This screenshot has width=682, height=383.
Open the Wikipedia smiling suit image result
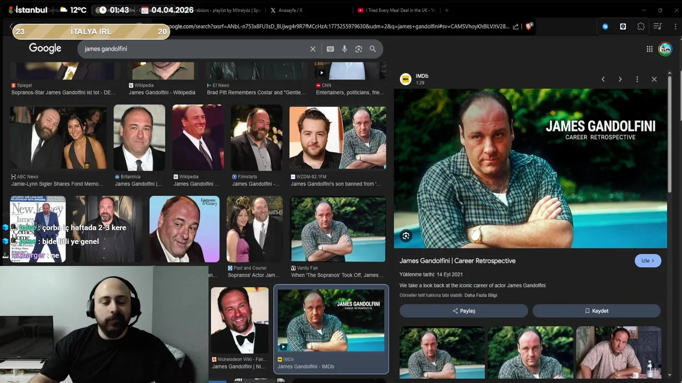(x=198, y=137)
